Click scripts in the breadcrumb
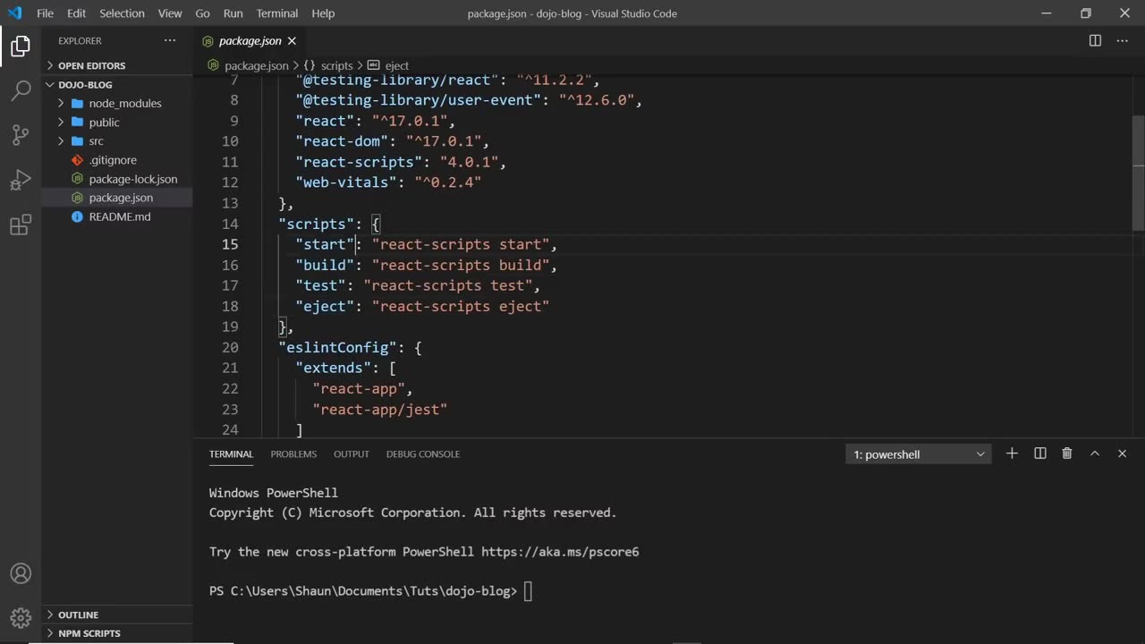 coord(336,65)
